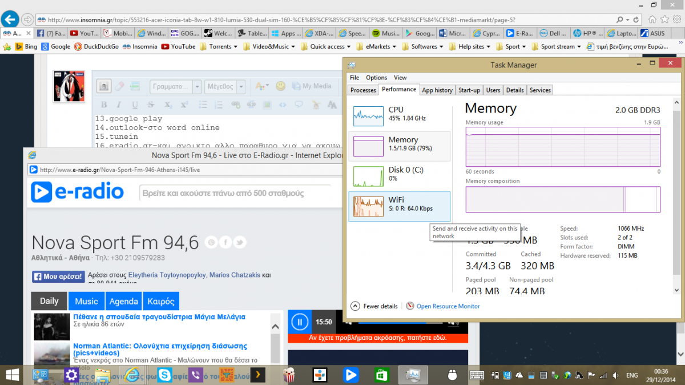This screenshot has width=685, height=385.
Task: Select Agenda tab on e-radio
Action: click(123, 301)
